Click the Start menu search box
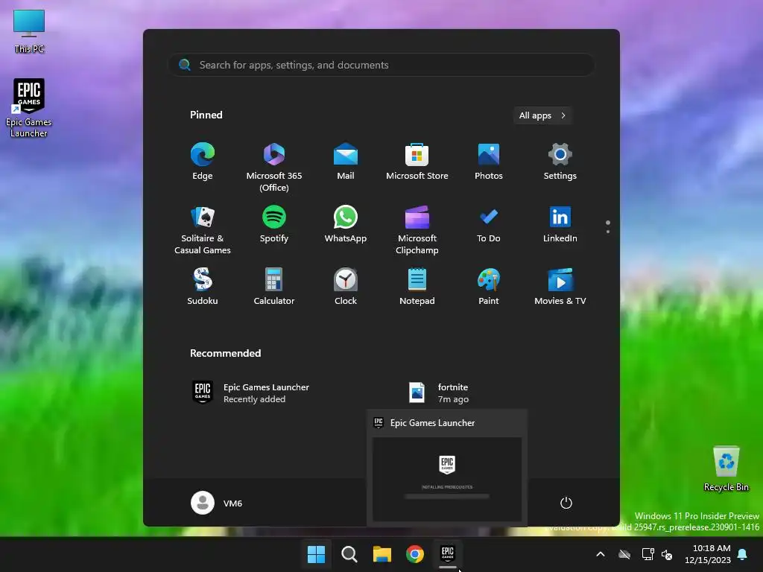763x572 pixels. pyautogui.click(x=381, y=65)
